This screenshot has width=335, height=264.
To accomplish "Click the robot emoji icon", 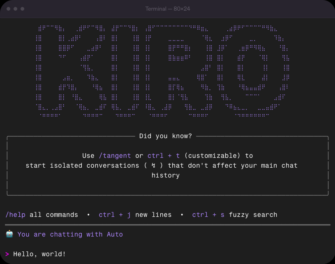I will pos(9,234).
